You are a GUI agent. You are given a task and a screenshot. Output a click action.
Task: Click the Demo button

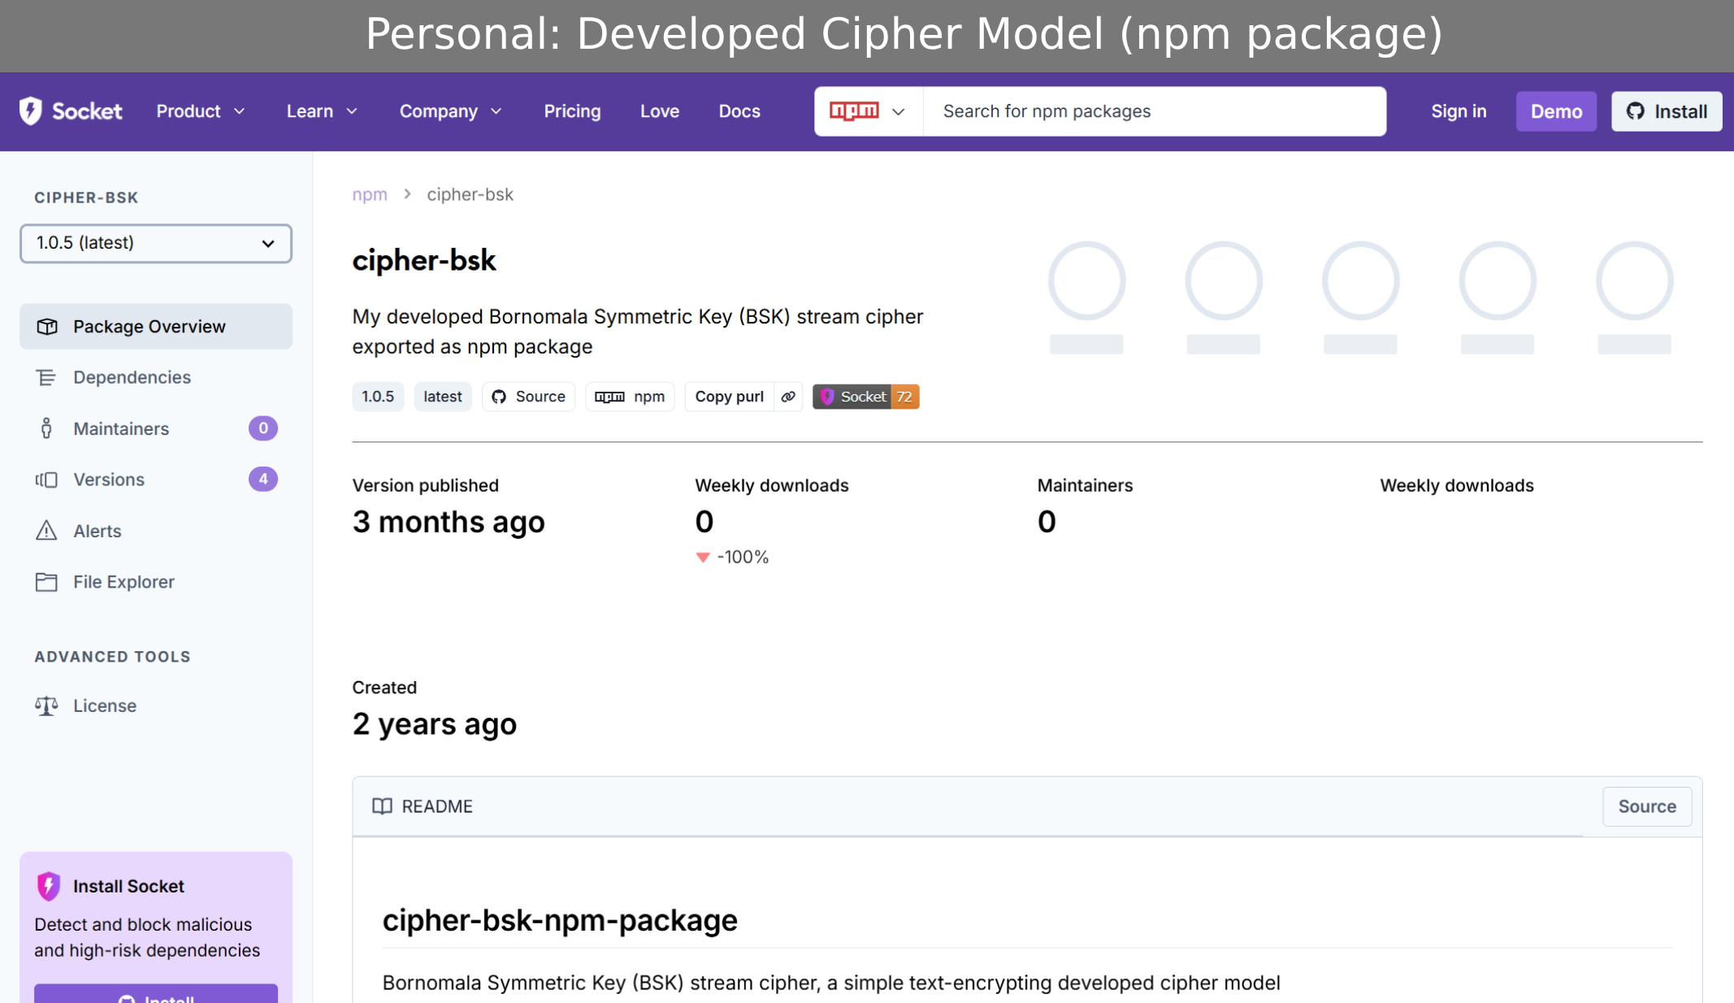1556,111
